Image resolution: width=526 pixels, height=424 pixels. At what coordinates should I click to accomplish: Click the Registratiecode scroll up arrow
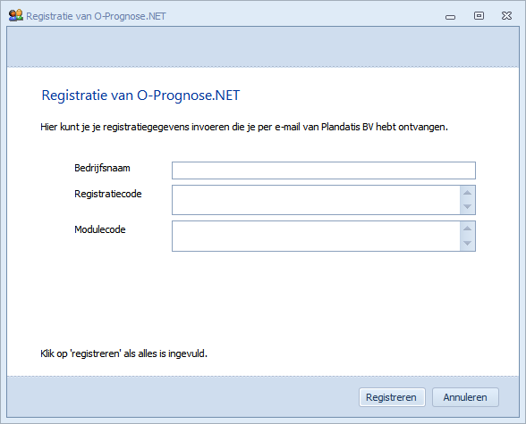pyautogui.click(x=467, y=193)
